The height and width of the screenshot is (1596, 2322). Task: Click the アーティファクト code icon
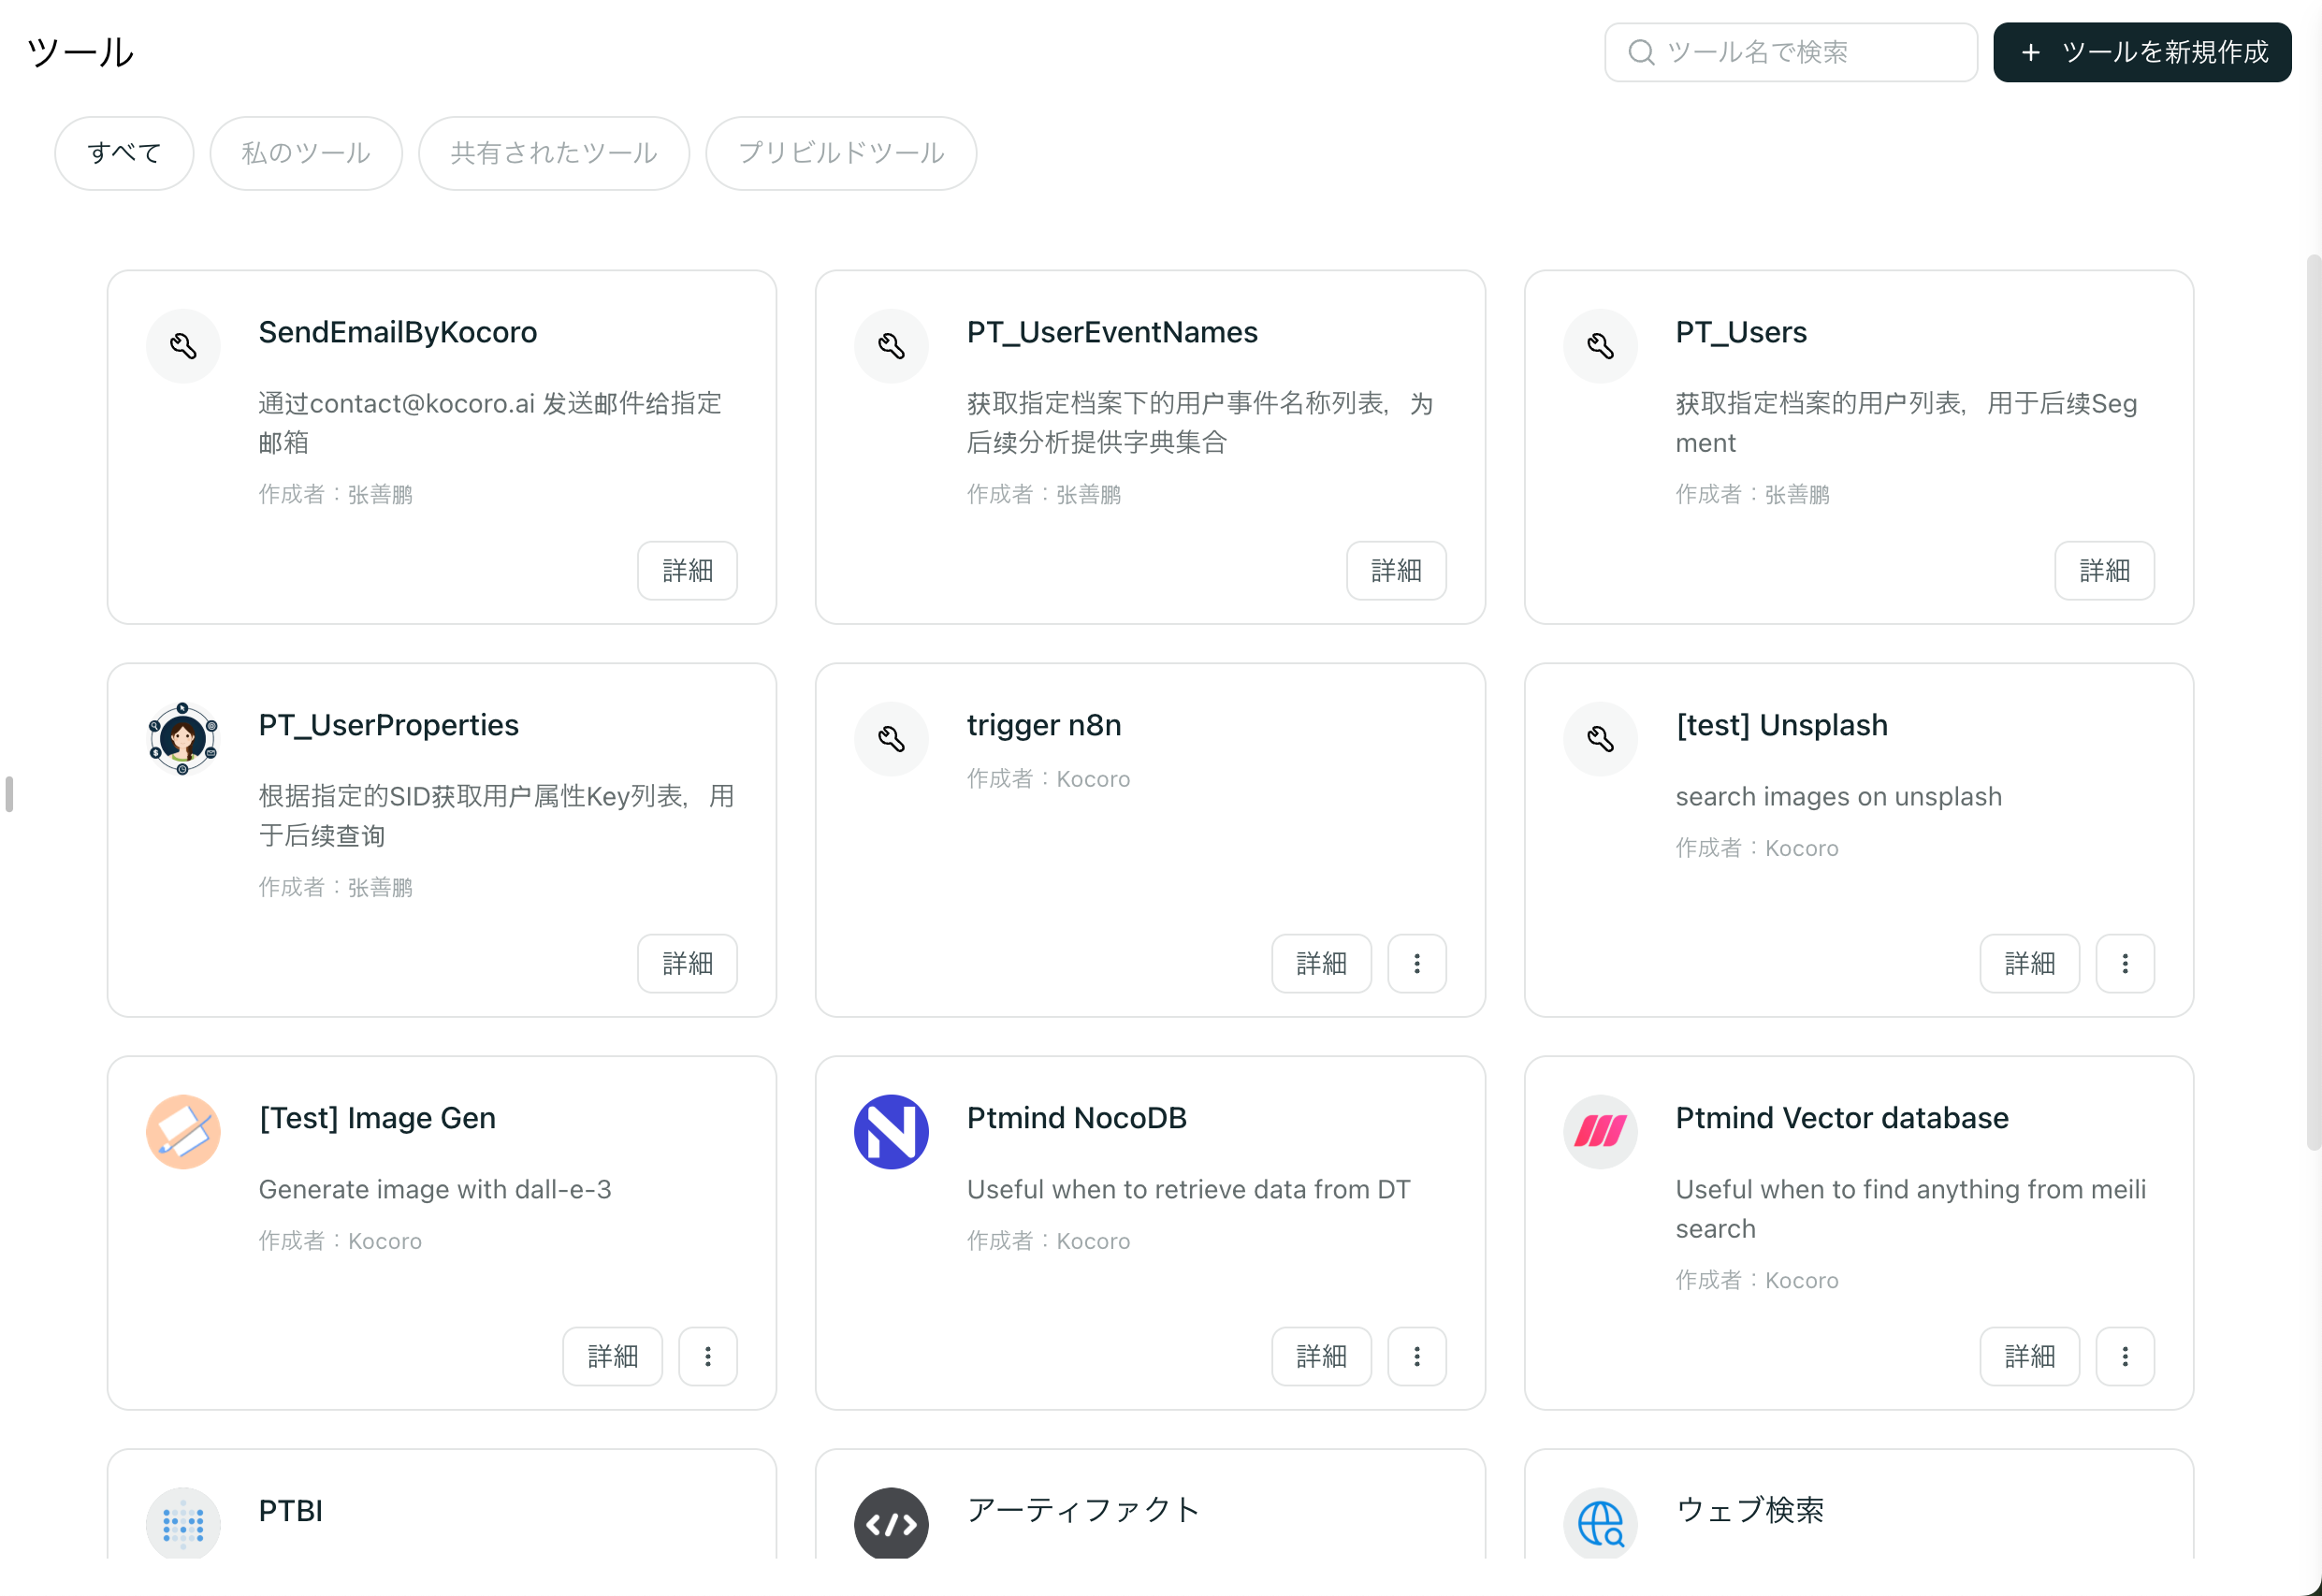(891, 1524)
